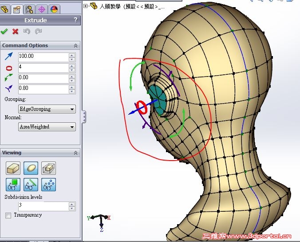Click the red ring manipulator handle

coord(142,108)
